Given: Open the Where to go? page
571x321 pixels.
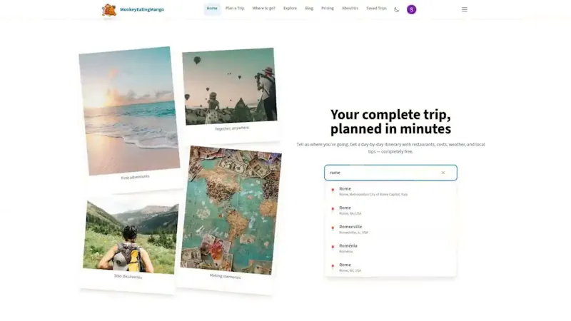Looking at the screenshot, I should [x=263, y=9].
